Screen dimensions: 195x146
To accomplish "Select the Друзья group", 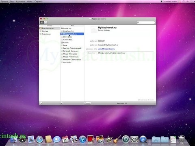I will [x=50, y=31].
